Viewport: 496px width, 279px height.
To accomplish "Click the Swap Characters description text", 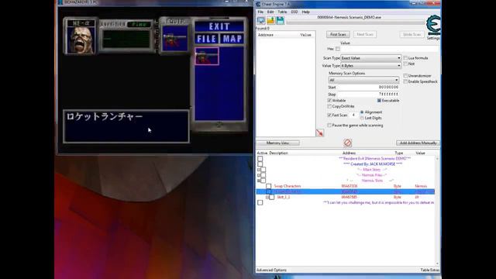I will coord(288,186).
